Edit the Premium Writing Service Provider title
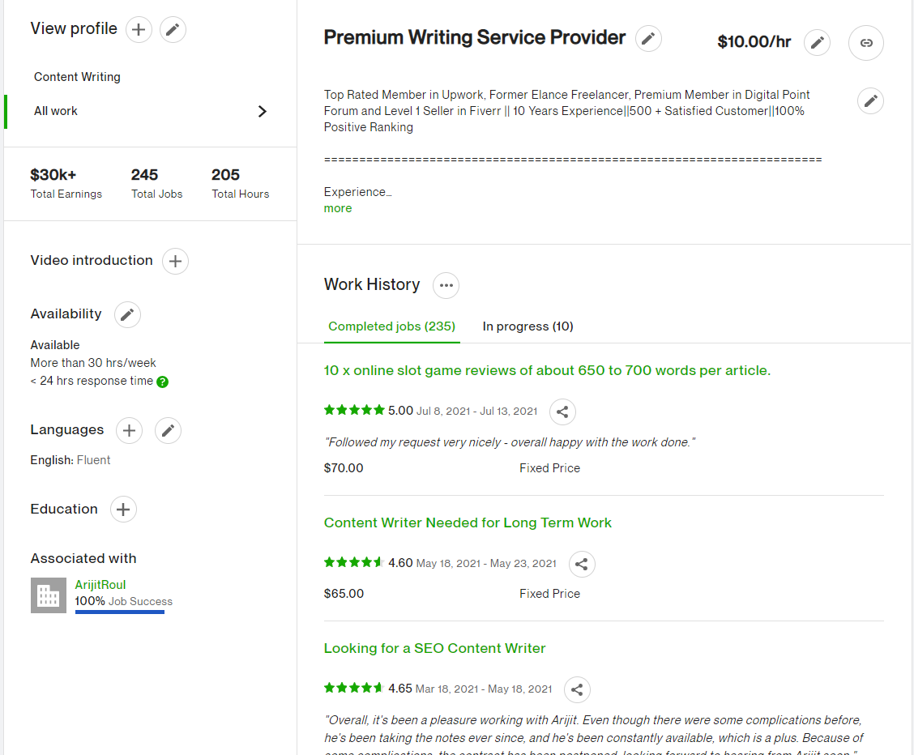This screenshot has height=755, width=914. coord(647,39)
